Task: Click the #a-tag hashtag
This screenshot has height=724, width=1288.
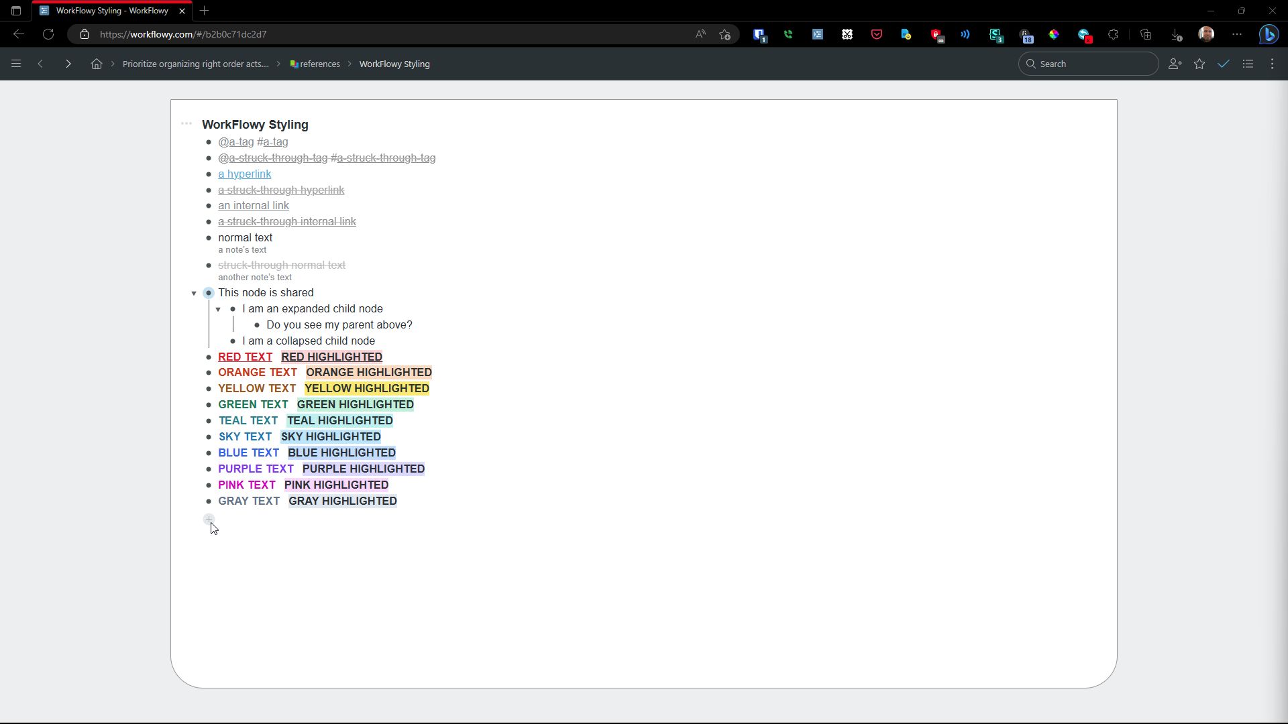Action: click(272, 142)
